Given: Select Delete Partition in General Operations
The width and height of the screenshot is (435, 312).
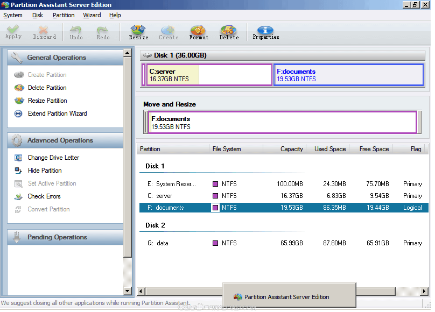Looking at the screenshot, I should (x=47, y=88).
